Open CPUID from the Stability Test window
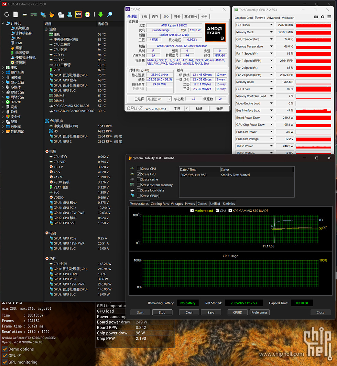The image size is (337, 366). [x=238, y=312]
